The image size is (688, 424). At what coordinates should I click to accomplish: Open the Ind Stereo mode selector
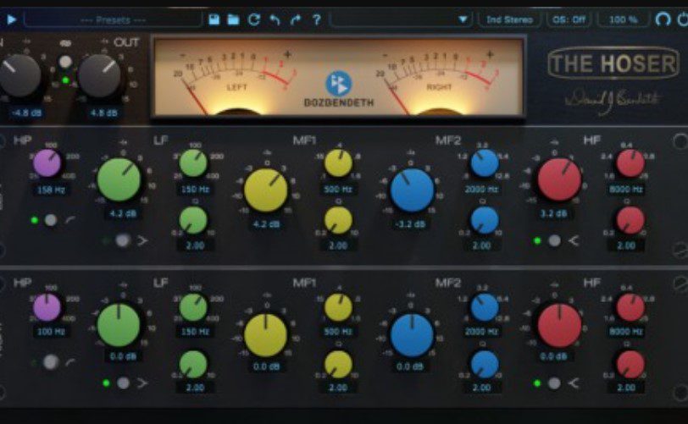[x=509, y=19]
